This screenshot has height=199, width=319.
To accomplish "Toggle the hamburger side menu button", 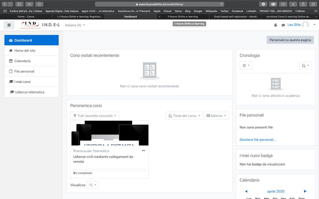I will pos(9,25).
